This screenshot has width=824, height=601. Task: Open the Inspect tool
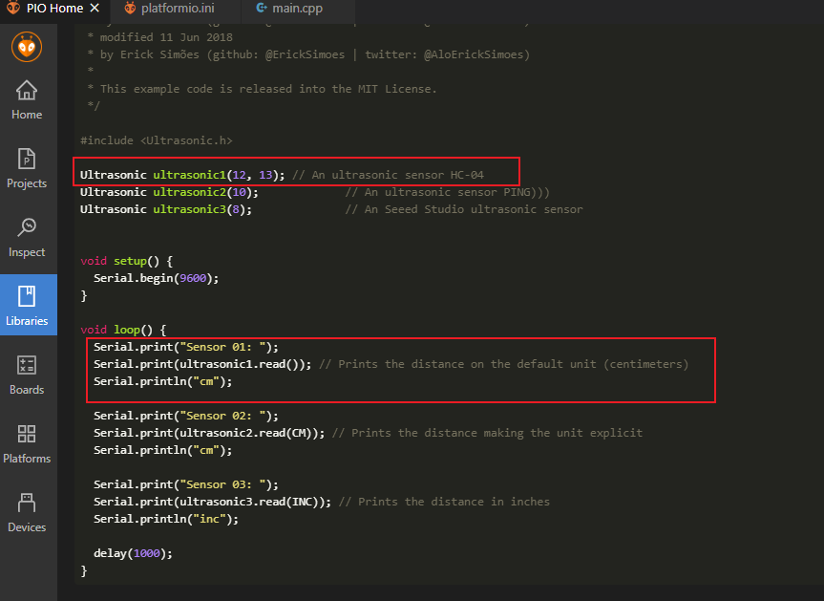pyautogui.click(x=27, y=239)
